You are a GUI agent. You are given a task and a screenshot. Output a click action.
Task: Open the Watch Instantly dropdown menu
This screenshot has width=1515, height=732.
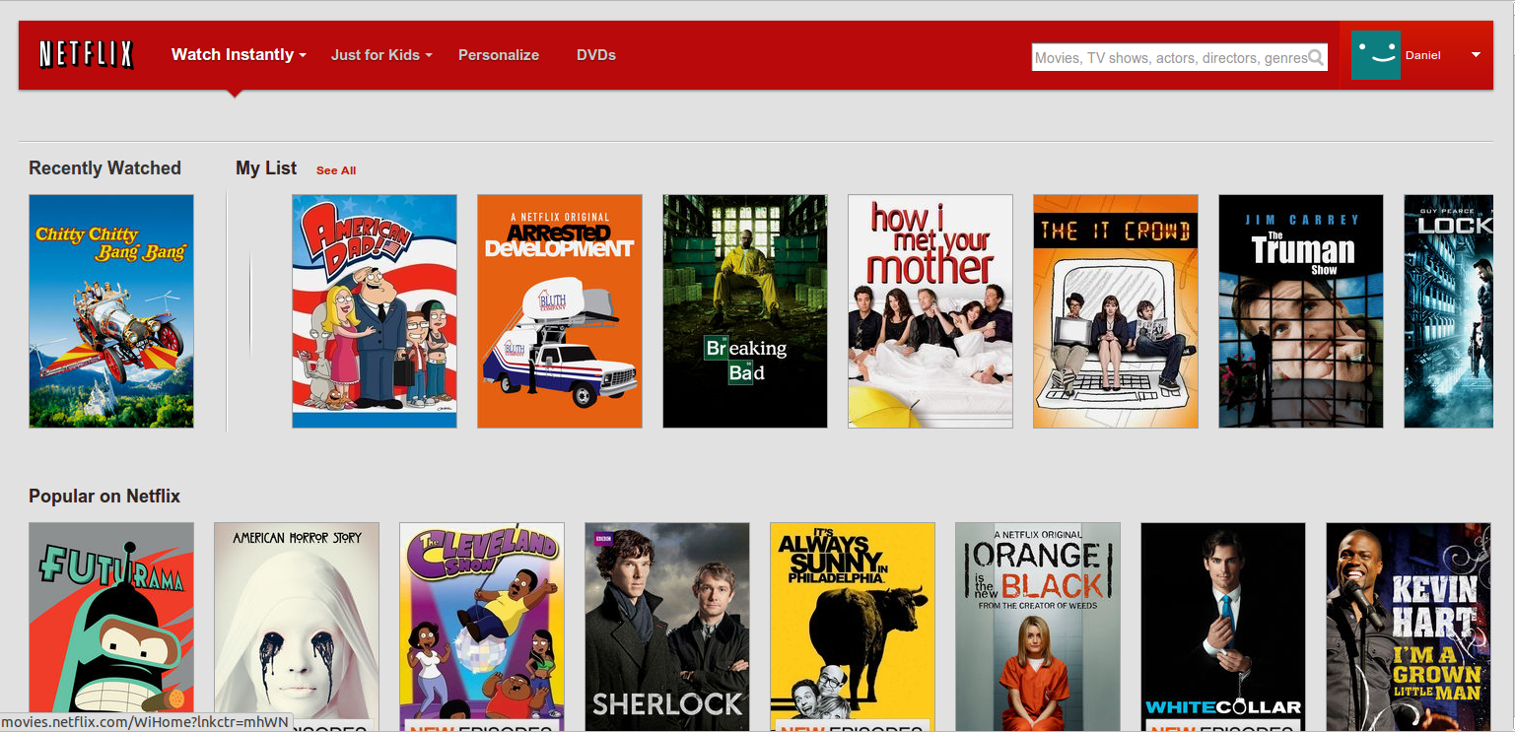coord(239,55)
